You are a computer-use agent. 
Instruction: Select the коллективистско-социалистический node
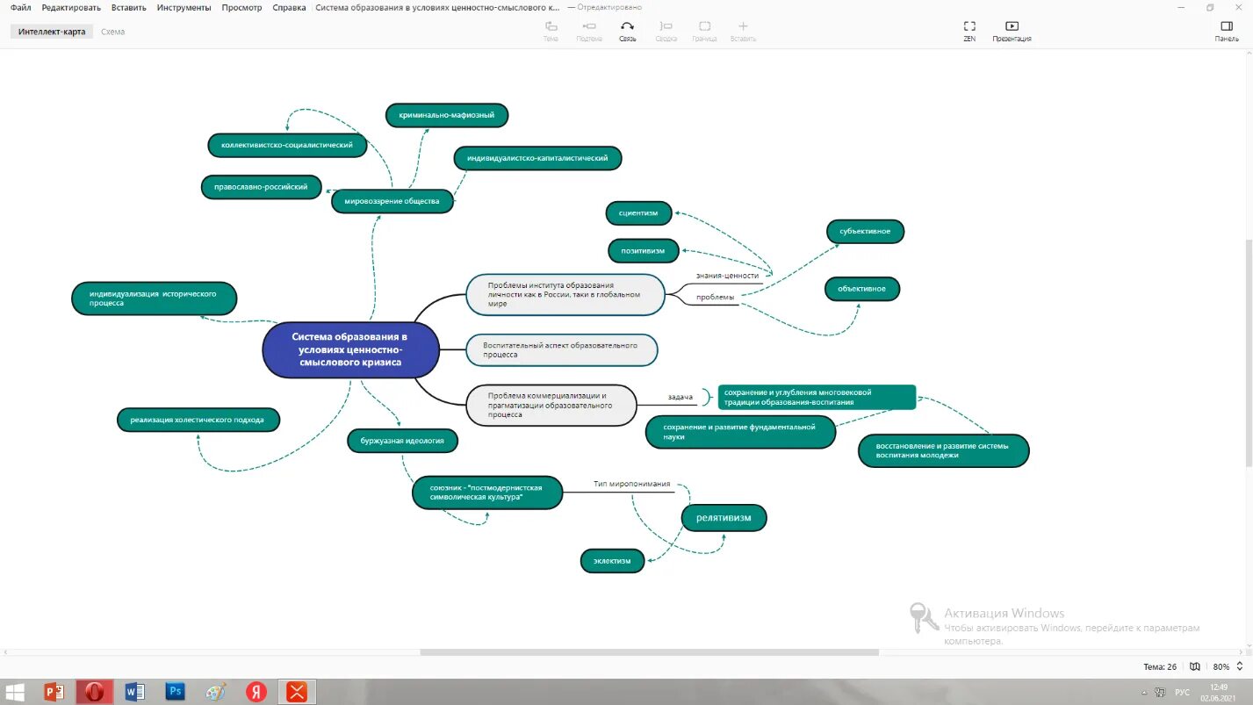[x=287, y=145]
